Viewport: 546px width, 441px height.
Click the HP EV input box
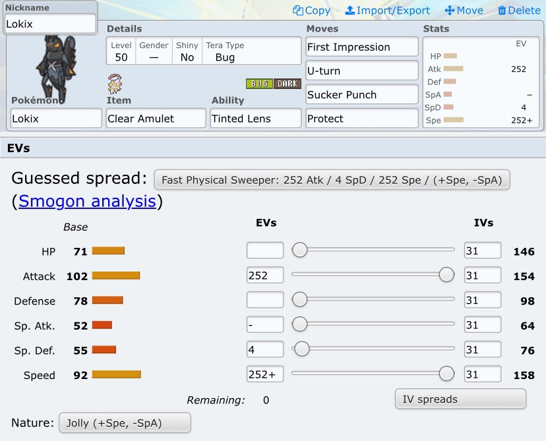[265, 250]
